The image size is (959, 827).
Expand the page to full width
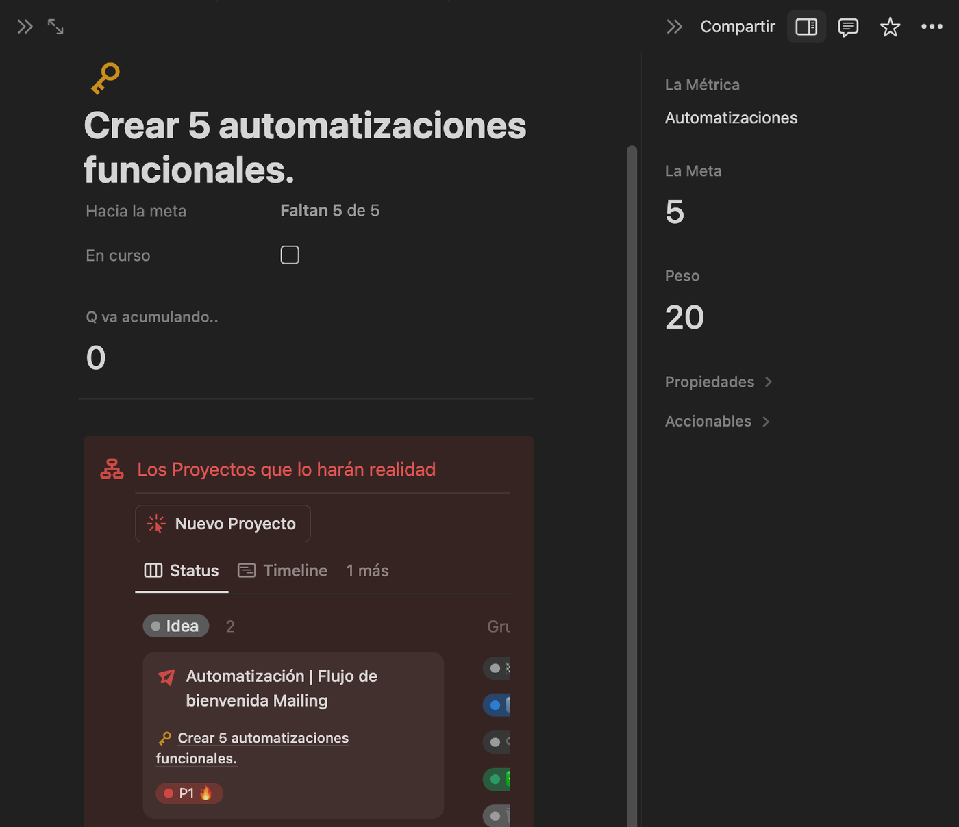tap(55, 26)
